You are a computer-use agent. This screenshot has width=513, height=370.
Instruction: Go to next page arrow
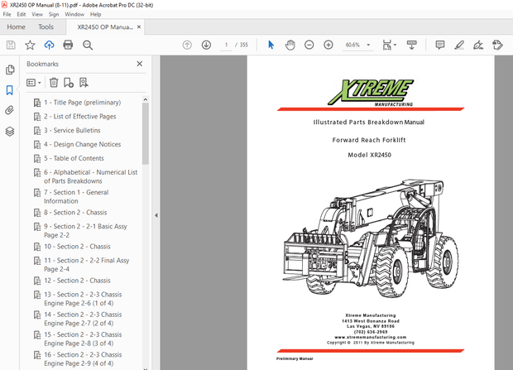tap(206, 45)
